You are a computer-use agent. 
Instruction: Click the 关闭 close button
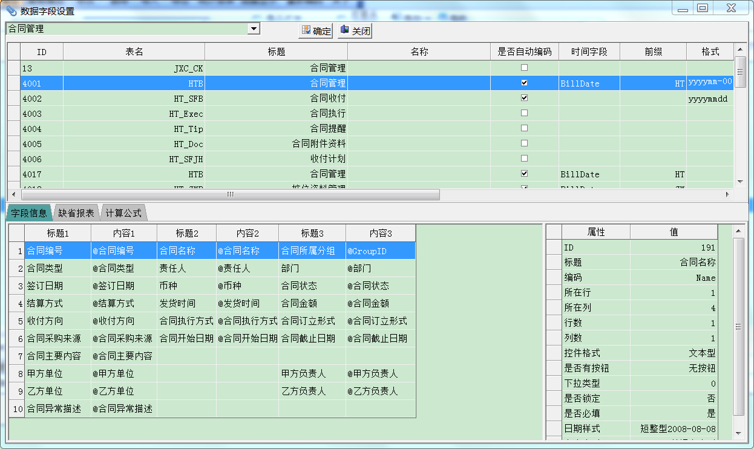tap(355, 31)
